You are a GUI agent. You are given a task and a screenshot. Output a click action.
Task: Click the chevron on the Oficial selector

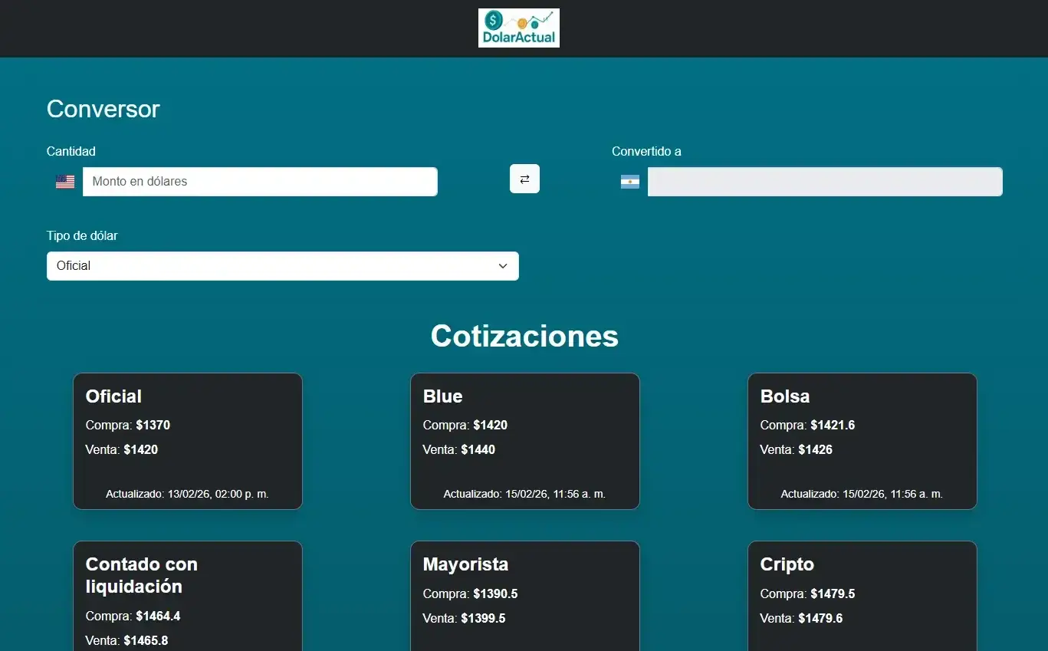click(x=503, y=265)
